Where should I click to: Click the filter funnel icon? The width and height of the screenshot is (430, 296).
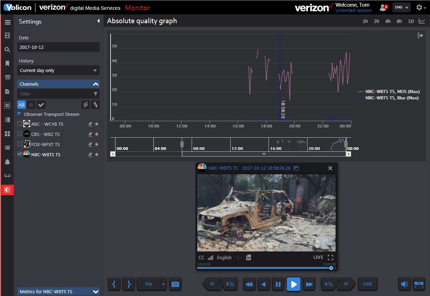point(95,94)
